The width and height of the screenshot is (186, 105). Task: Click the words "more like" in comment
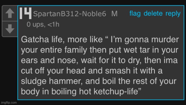(85, 39)
